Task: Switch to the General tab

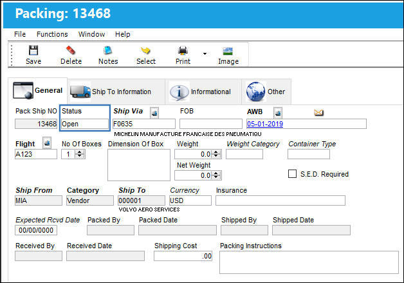Action: pyautogui.click(x=37, y=91)
